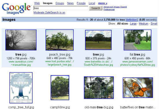The height and width of the screenshot is (109, 159).
Task: Open the comp_tree_full.jpg diagram thumbnail
Action: click(x=21, y=88)
